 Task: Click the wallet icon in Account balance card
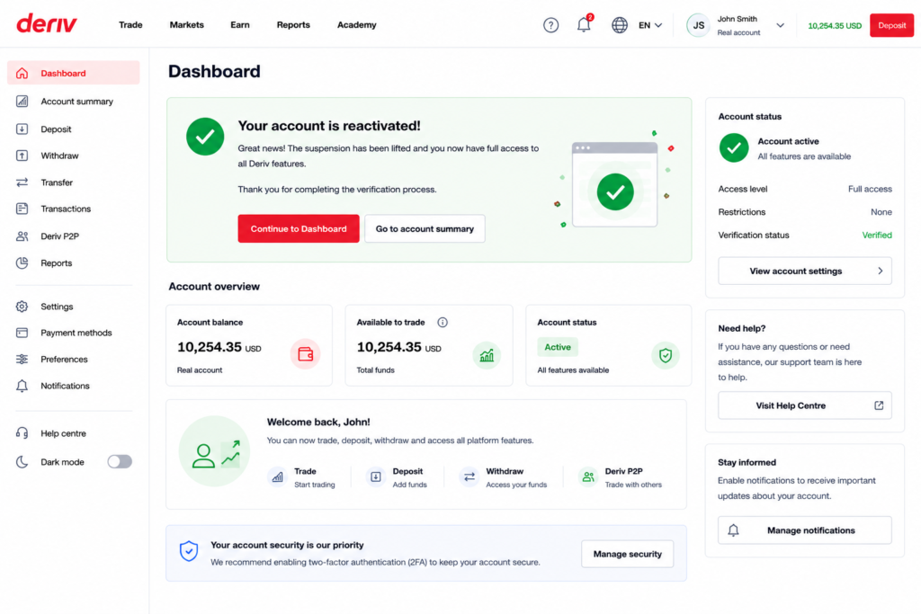coord(305,354)
